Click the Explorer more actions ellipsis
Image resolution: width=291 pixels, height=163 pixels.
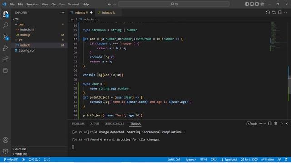pyautogui.click(x=62, y=13)
